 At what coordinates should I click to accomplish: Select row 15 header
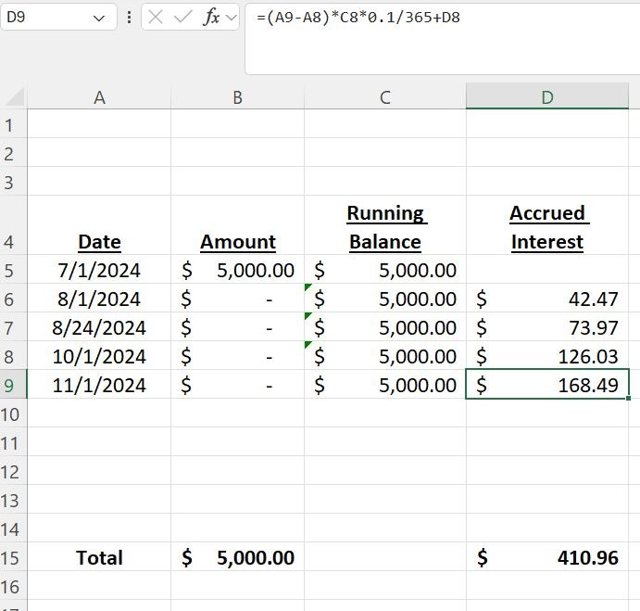click(x=13, y=556)
